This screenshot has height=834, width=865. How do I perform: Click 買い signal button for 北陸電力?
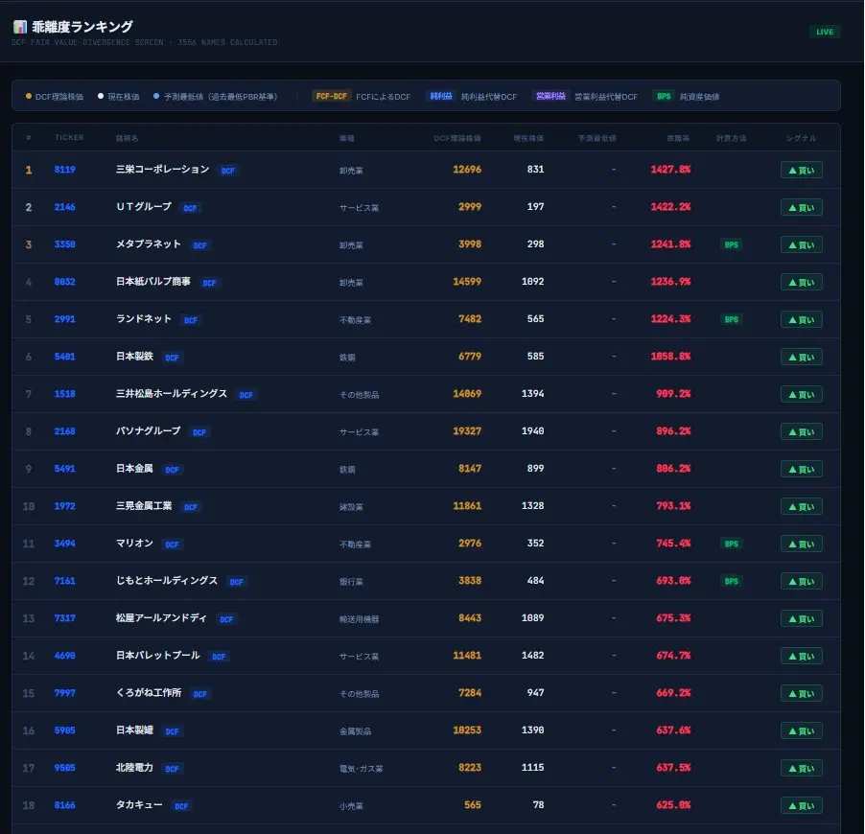point(802,768)
